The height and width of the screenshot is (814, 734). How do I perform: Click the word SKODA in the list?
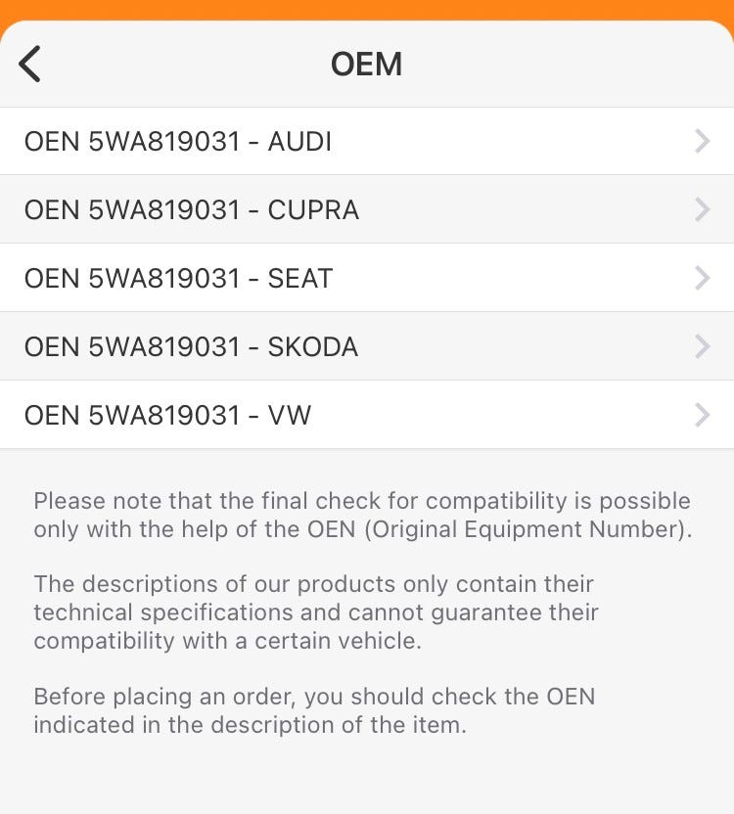tap(313, 347)
